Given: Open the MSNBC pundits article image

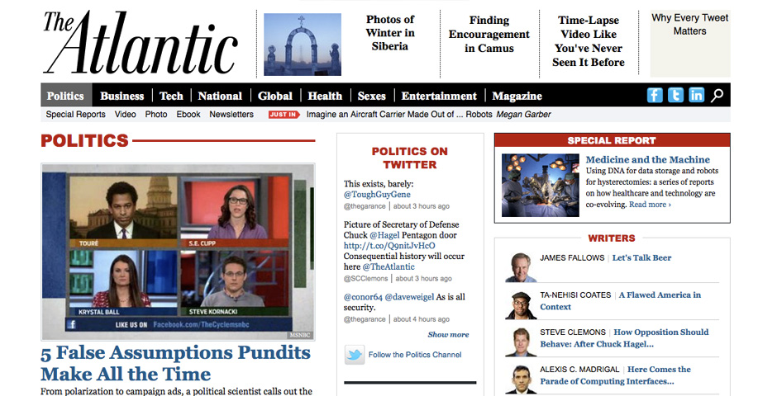Looking at the screenshot, I should click(178, 252).
